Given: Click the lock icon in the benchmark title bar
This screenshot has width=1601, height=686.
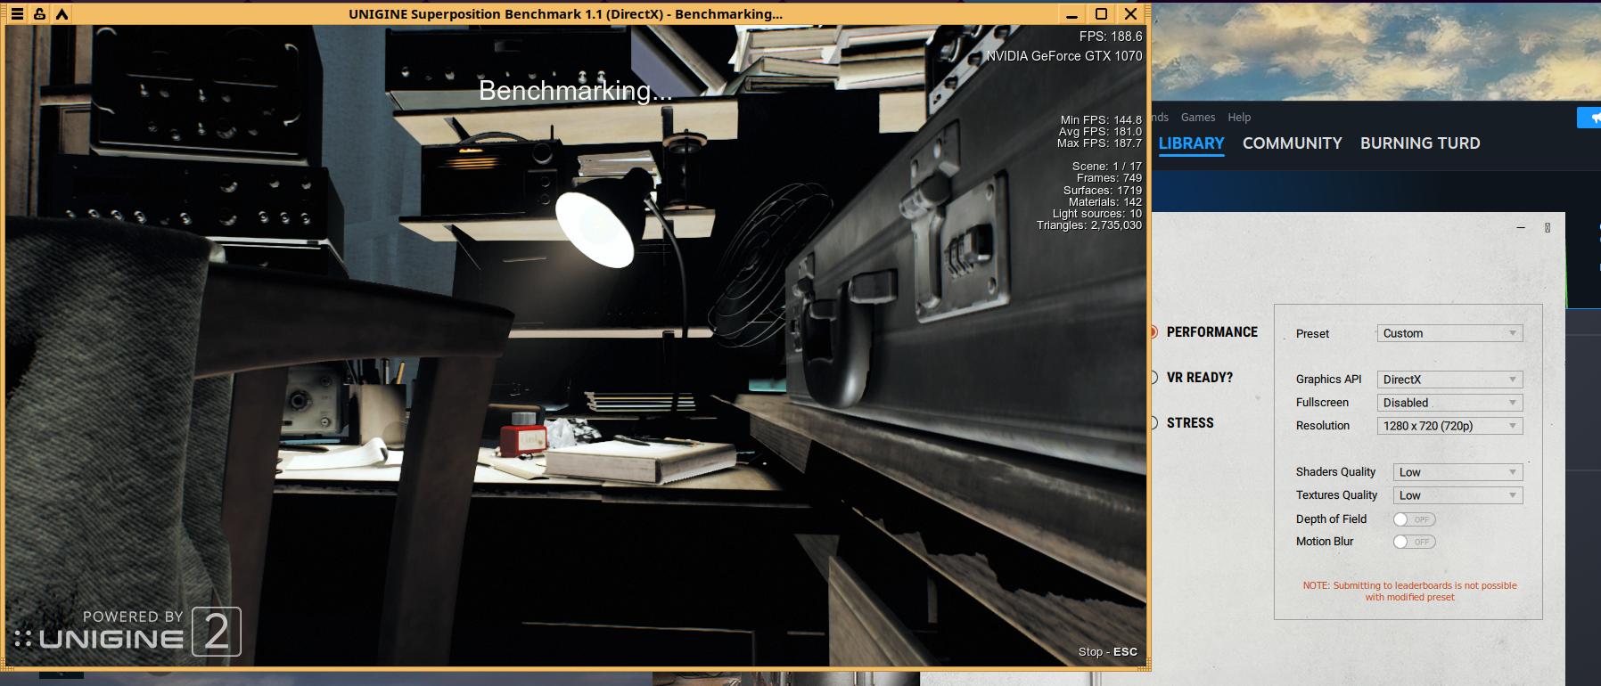Looking at the screenshot, I should (39, 14).
